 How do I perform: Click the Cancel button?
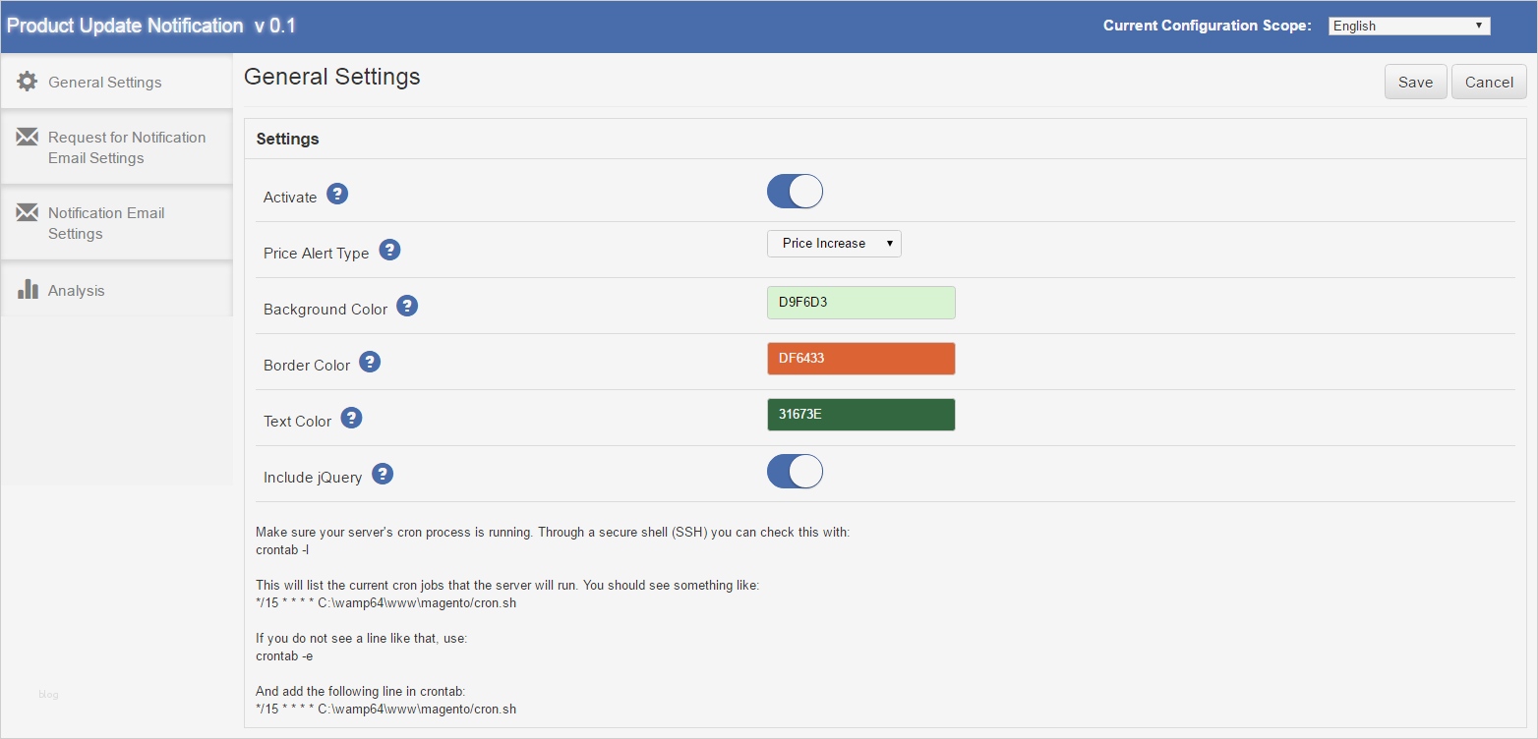tap(1489, 83)
